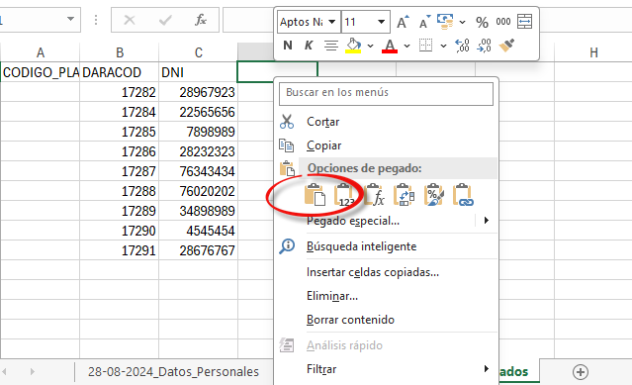Click cell with value 76020202
This screenshot has height=385, width=632.
coord(199,191)
